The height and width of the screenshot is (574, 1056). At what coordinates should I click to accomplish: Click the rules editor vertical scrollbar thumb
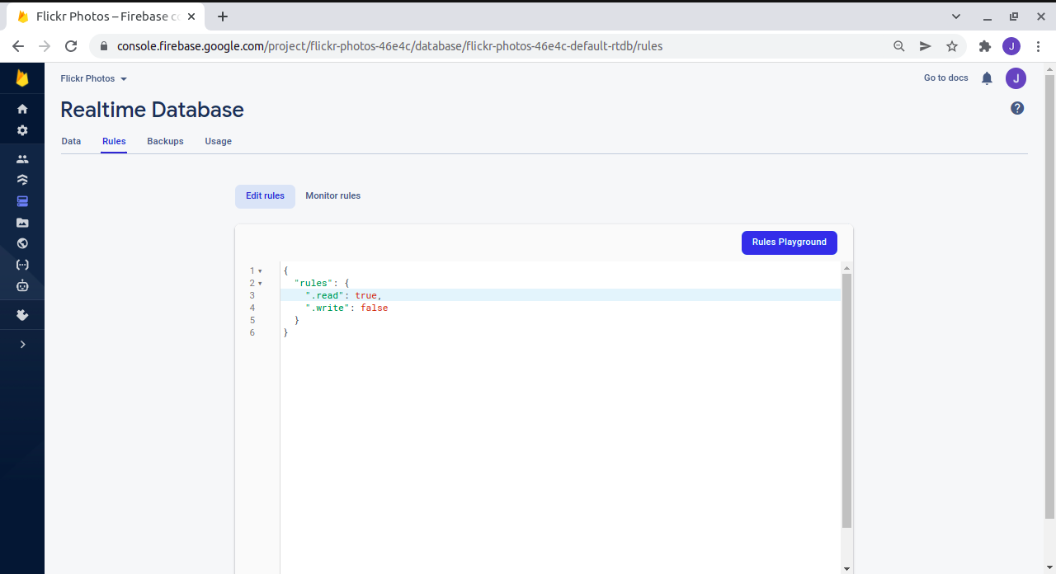click(x=846, y=401)
